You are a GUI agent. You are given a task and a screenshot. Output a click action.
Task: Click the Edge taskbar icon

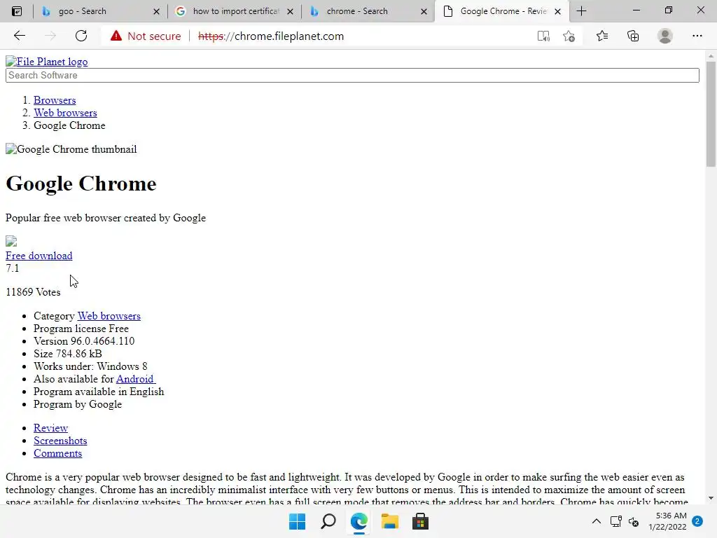pyautogui.click(x=359, y=521)
